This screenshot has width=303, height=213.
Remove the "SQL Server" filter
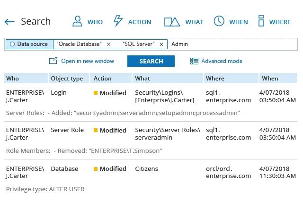pyautogui.click(x=161, y=44)
